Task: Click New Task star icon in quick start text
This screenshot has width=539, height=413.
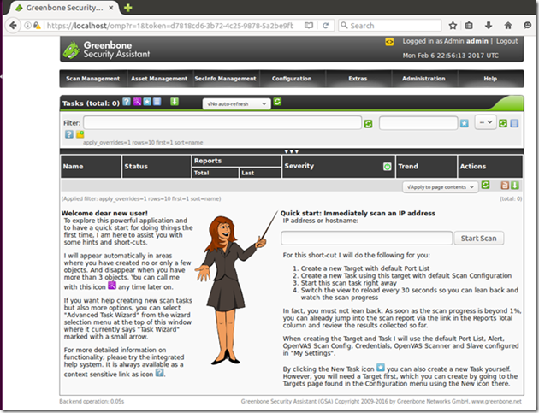Action: point(381,368)
